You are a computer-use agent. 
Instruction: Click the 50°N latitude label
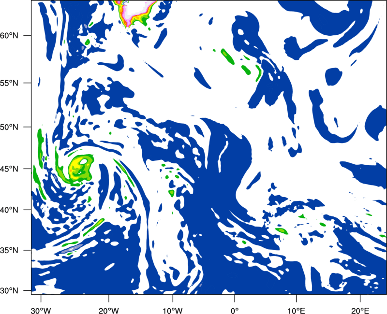[x=9, y=127]
